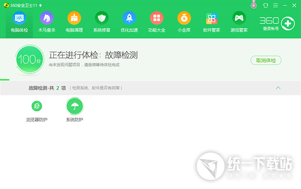Open 功能大全 all features
Viewport: 301px width, 189px height.
click(157, 22)
